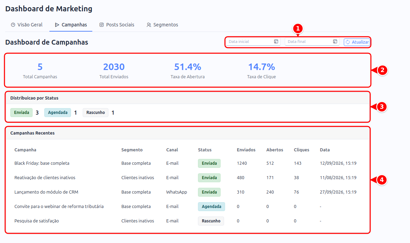Click the Total Enviados value 2030
Screen dimensions: 410x243
point(114,67)
